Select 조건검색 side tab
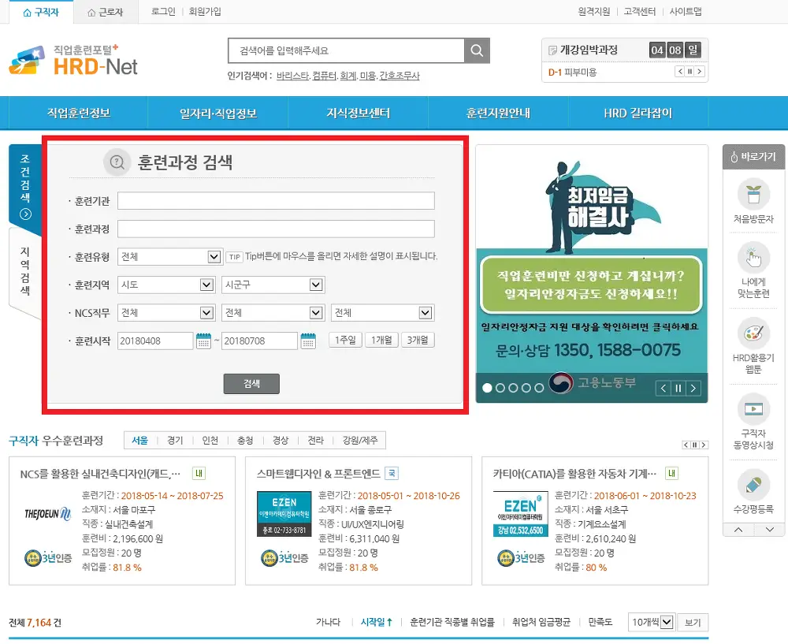 pos(25,187)
